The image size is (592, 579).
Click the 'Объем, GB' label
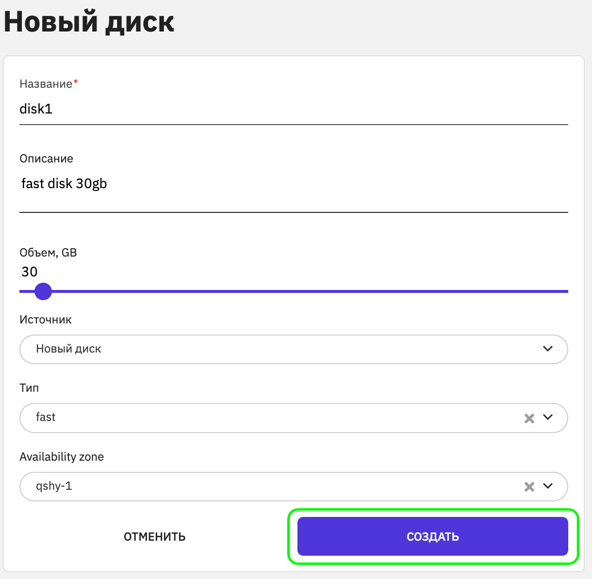click(x=48, y=253)
